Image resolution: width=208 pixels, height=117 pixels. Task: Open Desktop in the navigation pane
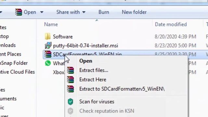click(x=4, y=36)
